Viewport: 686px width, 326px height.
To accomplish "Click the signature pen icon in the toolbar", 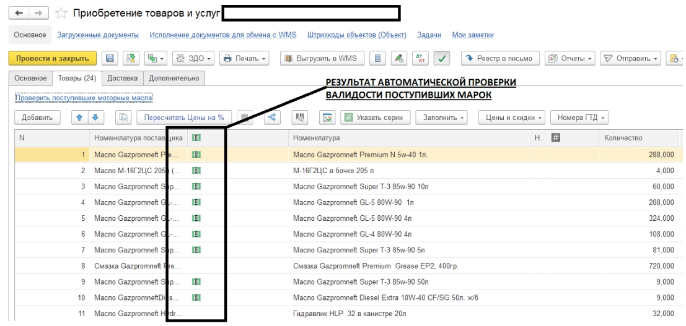I will [399, 58].
